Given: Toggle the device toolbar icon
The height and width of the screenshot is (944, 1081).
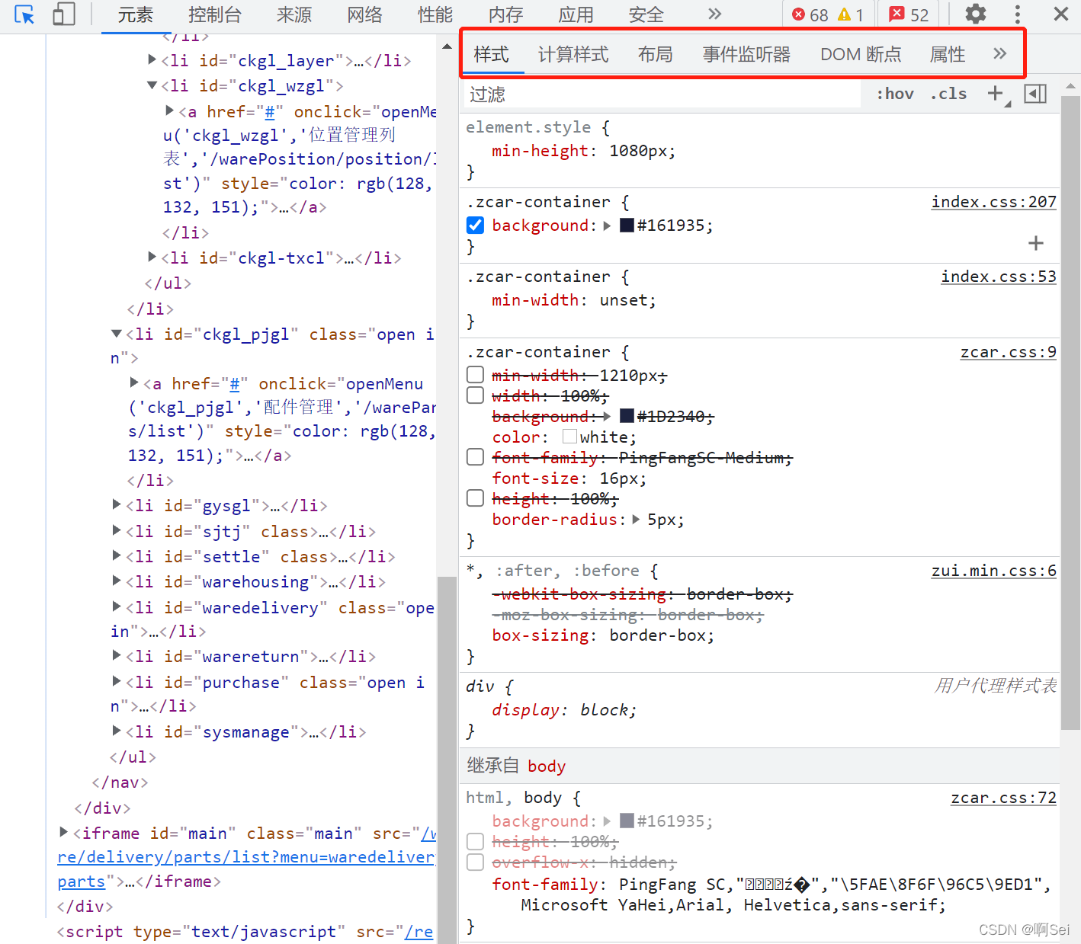Looking at the screenshot, I should [63, 14].
